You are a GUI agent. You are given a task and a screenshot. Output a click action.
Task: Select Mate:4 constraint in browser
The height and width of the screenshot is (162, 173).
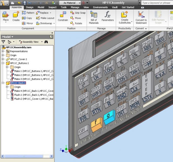click(34, 91)
